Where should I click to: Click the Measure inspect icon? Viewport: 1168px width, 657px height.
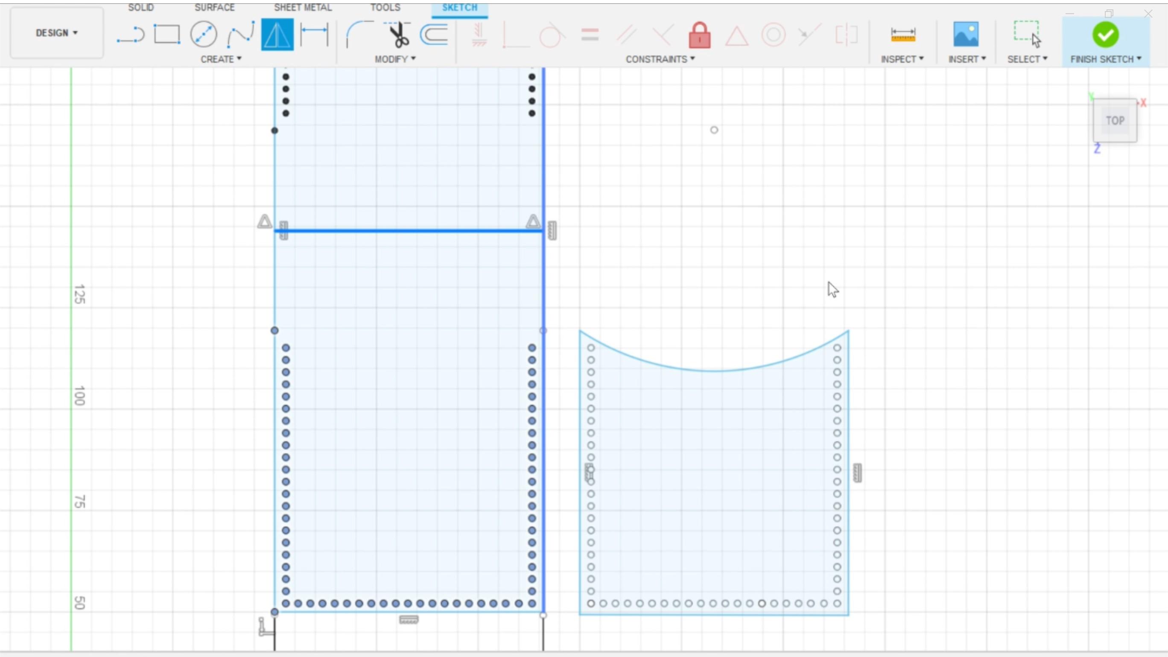pos(903,35)
